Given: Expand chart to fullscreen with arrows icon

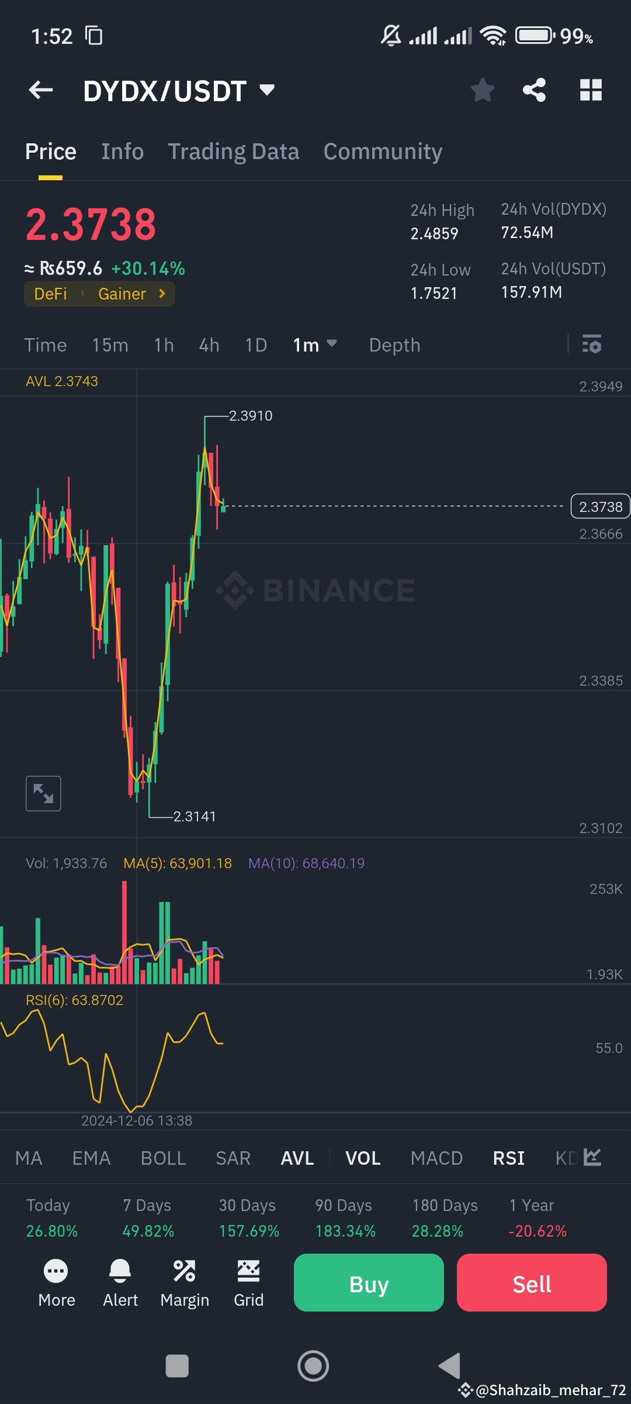Looking at the screenshot, I should pos(44,793).
